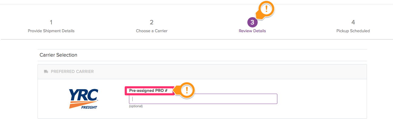Click the truck icon in Preferred Carrier header
The image size is (393, 119).
(46, 71)
